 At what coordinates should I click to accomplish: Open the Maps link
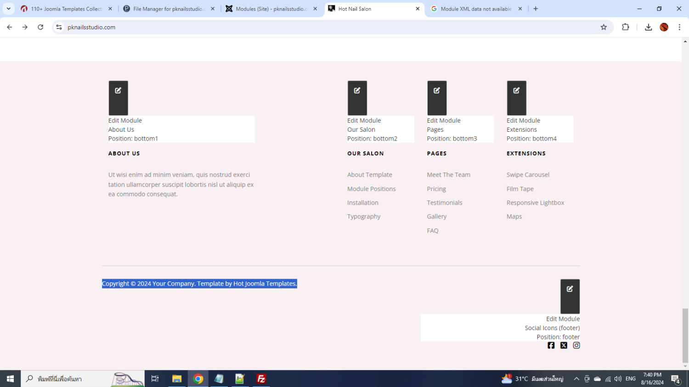[x=514, y=217]
